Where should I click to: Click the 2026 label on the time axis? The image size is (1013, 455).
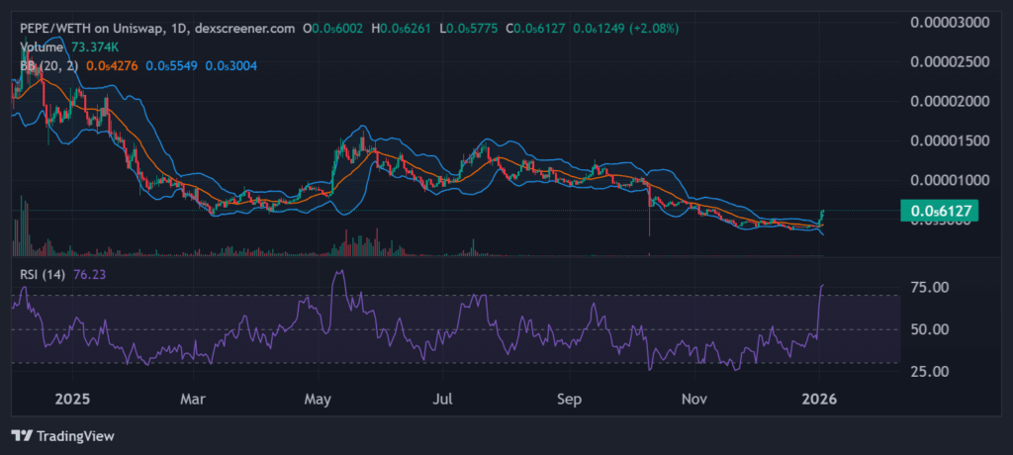pyautogui.click(x=819, y=400)
